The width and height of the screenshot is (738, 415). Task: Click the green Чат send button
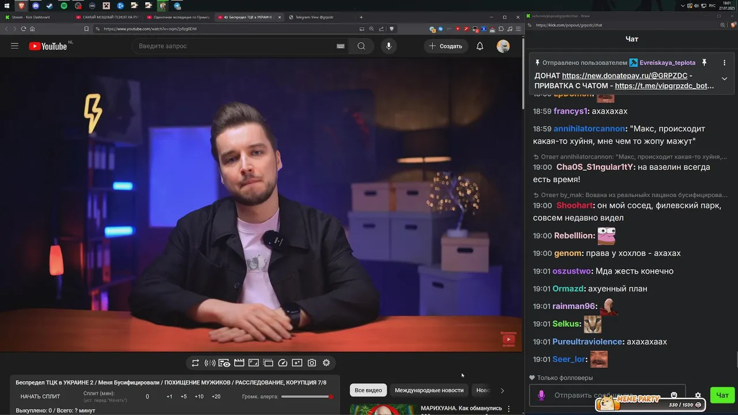click(x=722, y=395)
